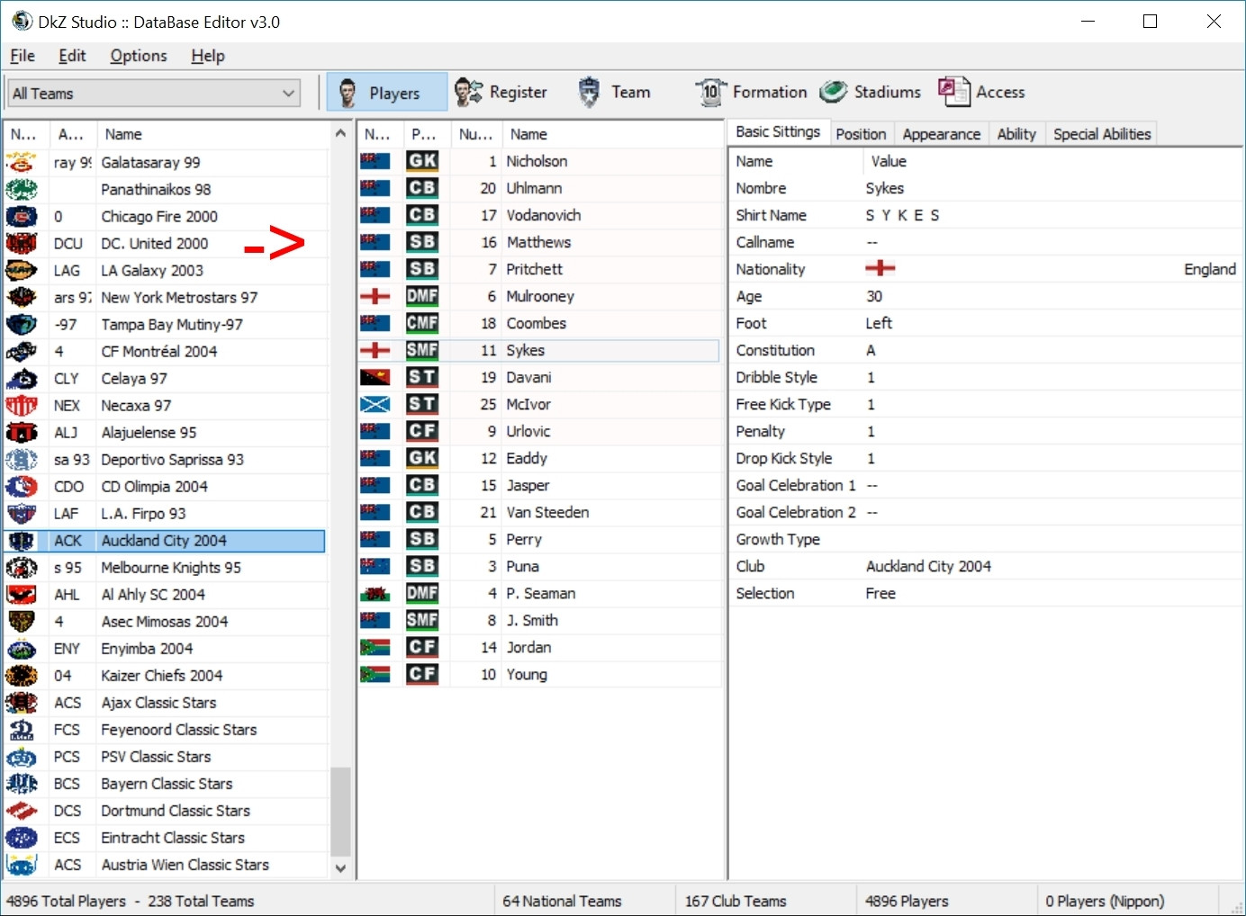Sort player list by Name column header

coord(611,134)
